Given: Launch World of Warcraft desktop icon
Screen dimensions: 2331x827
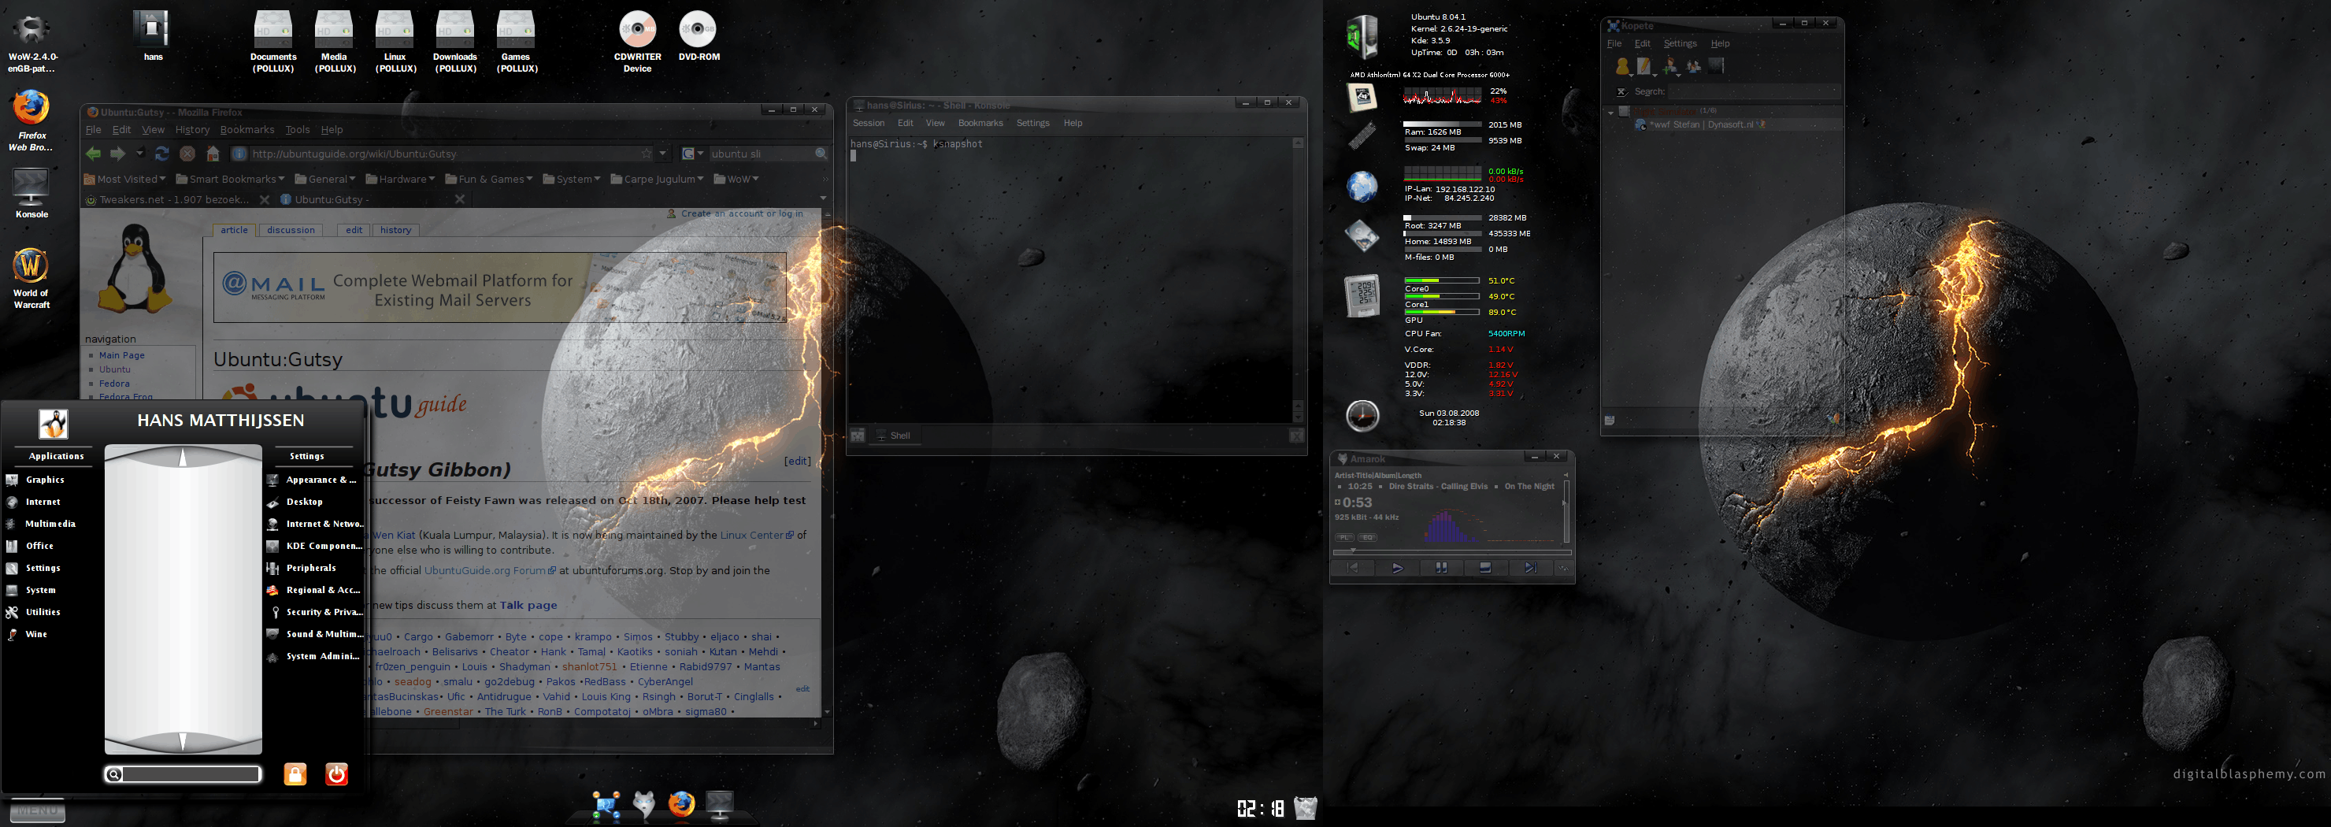Looking at the screenshot, I should point(31,278).
